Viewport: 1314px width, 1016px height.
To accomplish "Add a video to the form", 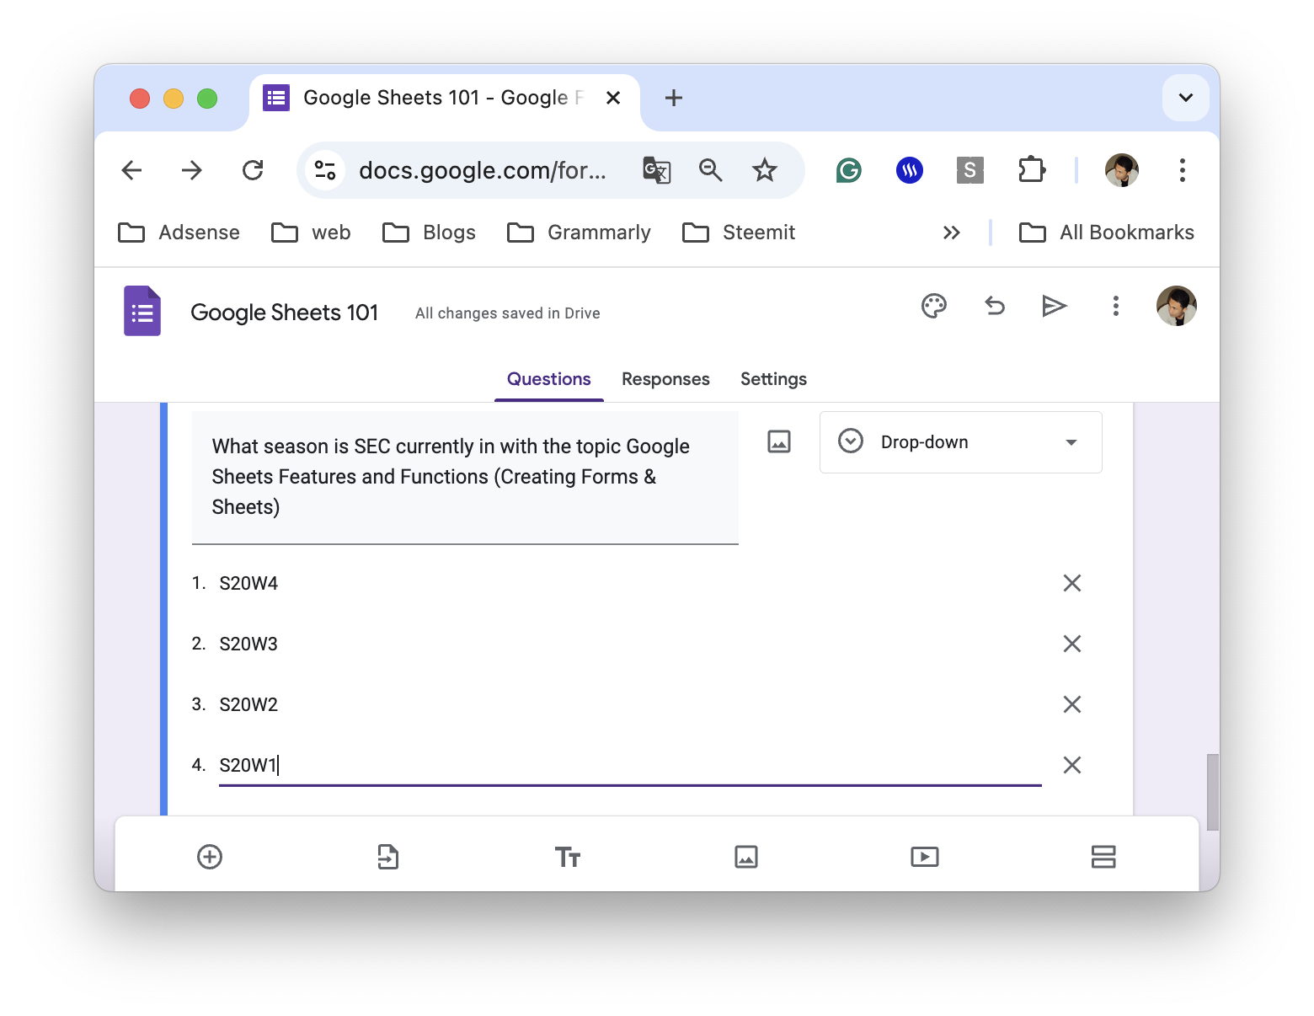I will 925,857.
